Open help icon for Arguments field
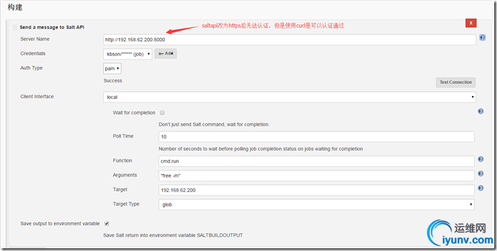 pyautogui.click(x=481, y=174)
